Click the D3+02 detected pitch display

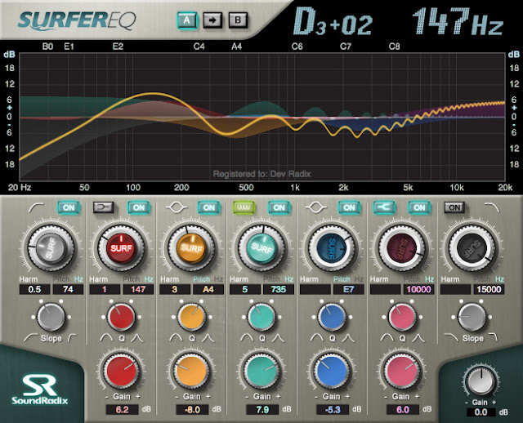[333, 21]
